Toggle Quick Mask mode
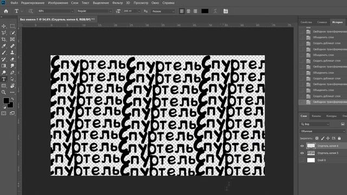This screenshot has width=347, height=195. pyautogui.click(x=4, y=113)
